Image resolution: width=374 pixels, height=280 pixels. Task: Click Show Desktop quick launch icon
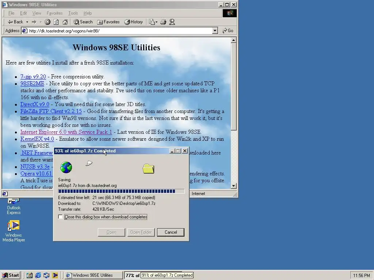coord(29,275)
